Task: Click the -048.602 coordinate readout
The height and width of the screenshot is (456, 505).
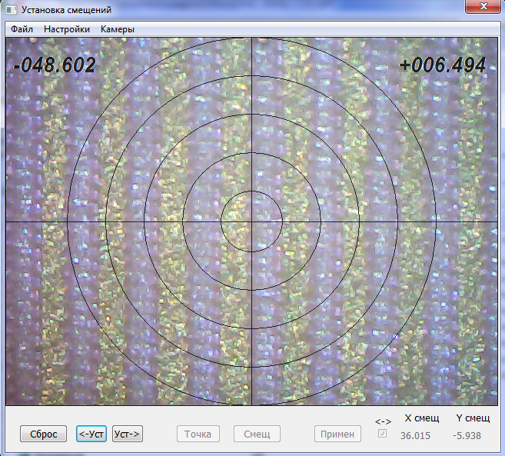Action: pyautogui.click(x=55, y=65)
